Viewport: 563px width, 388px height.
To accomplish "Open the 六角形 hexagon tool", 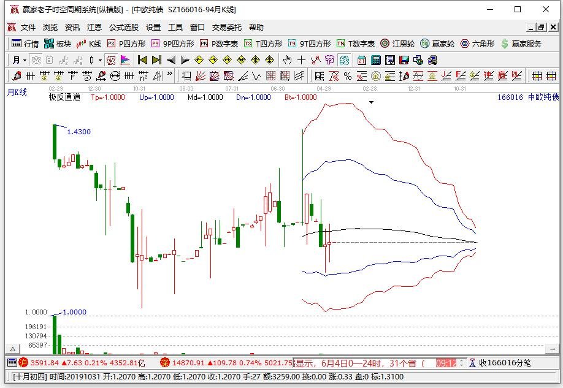I will [x=477, y=44].
